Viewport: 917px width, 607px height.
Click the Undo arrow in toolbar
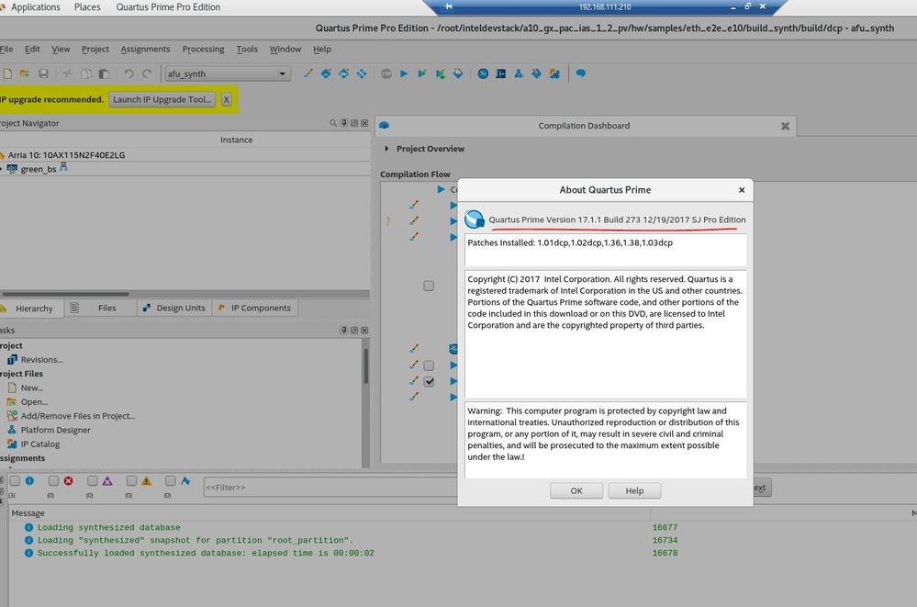tap(129, 73)
